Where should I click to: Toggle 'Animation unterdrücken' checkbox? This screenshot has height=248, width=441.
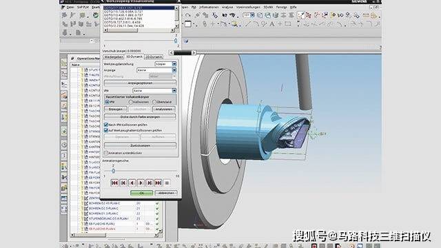106,153
